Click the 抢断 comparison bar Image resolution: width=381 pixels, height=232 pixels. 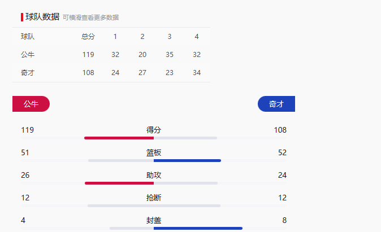point(154,205)
